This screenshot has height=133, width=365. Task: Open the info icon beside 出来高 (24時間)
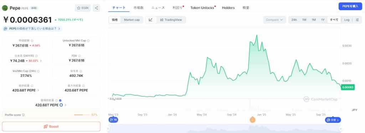[36, 56]
